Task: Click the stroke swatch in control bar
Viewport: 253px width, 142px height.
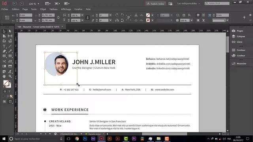Action: pyautogui.click(x=148, y=20)
